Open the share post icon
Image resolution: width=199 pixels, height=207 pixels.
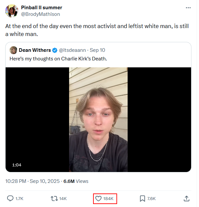click(x=187, y=198)
